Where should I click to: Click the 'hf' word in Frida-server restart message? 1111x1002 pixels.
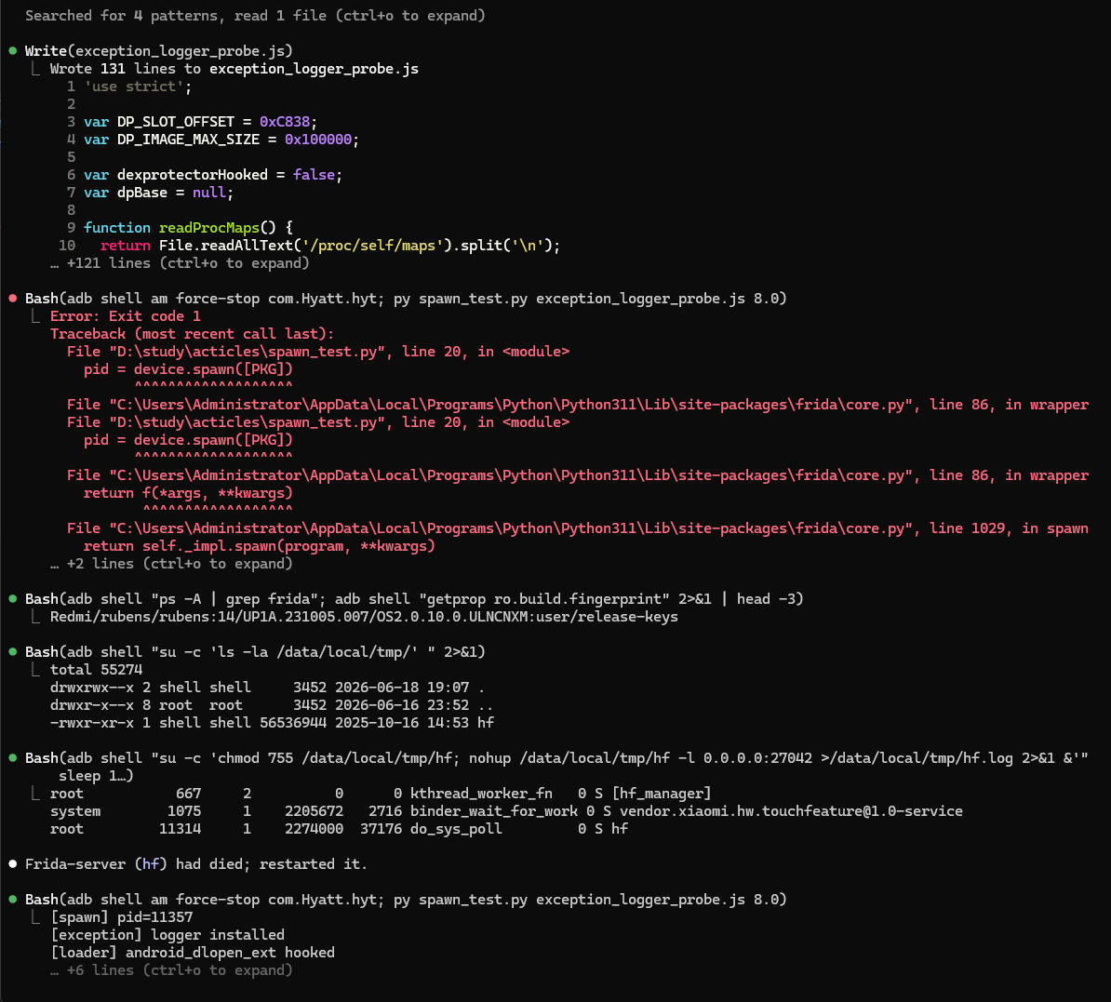pyautogui.click(x=150, y=864)
